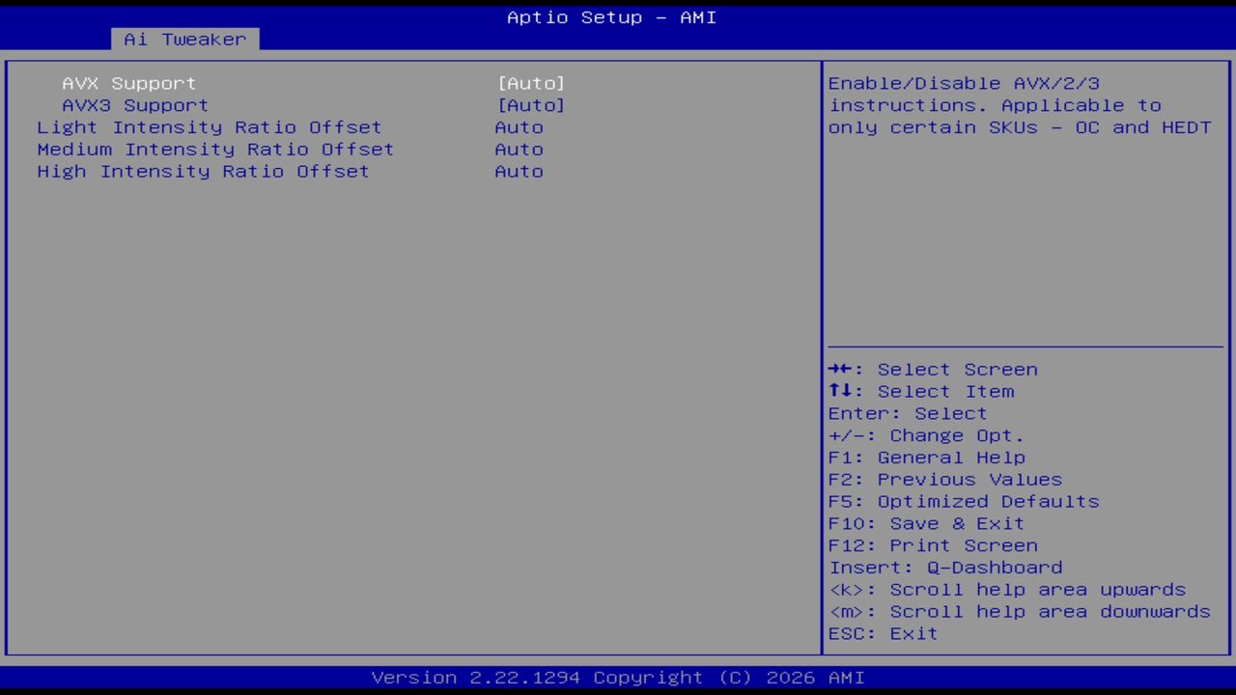Click F5 Optimized Defaults entry
The height and width of the screenshot is (695, 1236).
point(963,501)
